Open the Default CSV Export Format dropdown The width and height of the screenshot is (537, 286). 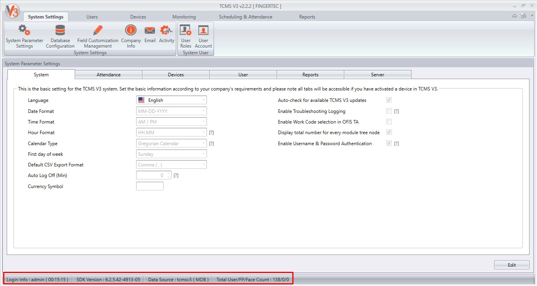[172, 165]
